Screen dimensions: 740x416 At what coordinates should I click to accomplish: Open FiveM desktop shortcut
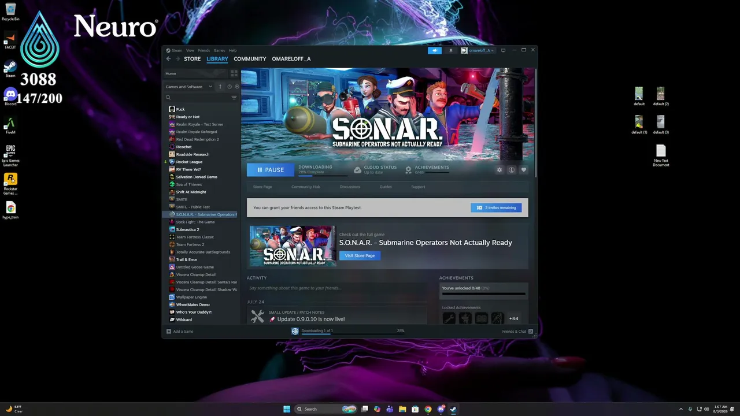[10, 125]
